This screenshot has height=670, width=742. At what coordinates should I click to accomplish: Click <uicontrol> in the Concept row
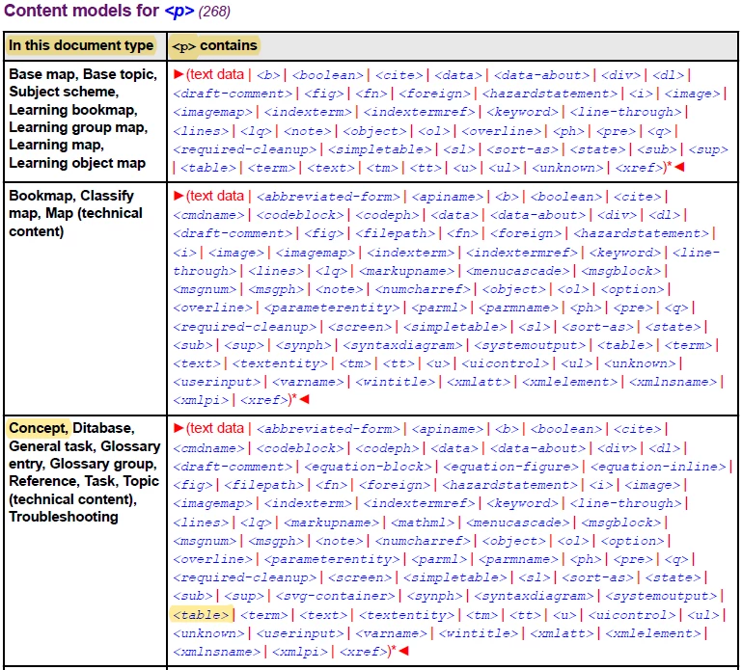coord(632,615)
